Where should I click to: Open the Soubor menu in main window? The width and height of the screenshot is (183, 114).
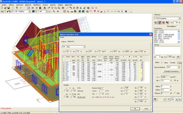pos(4,5)
